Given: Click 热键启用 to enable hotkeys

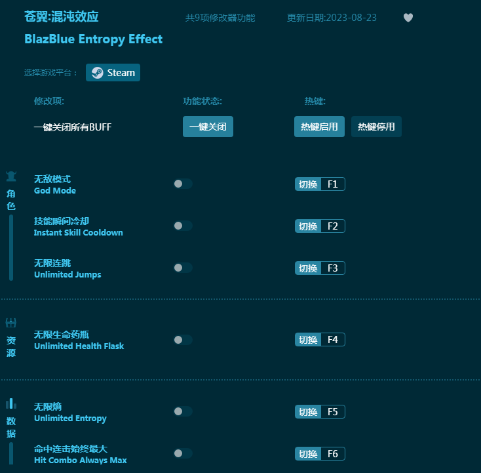Looking at the screenshot, I should coord(319,127).
